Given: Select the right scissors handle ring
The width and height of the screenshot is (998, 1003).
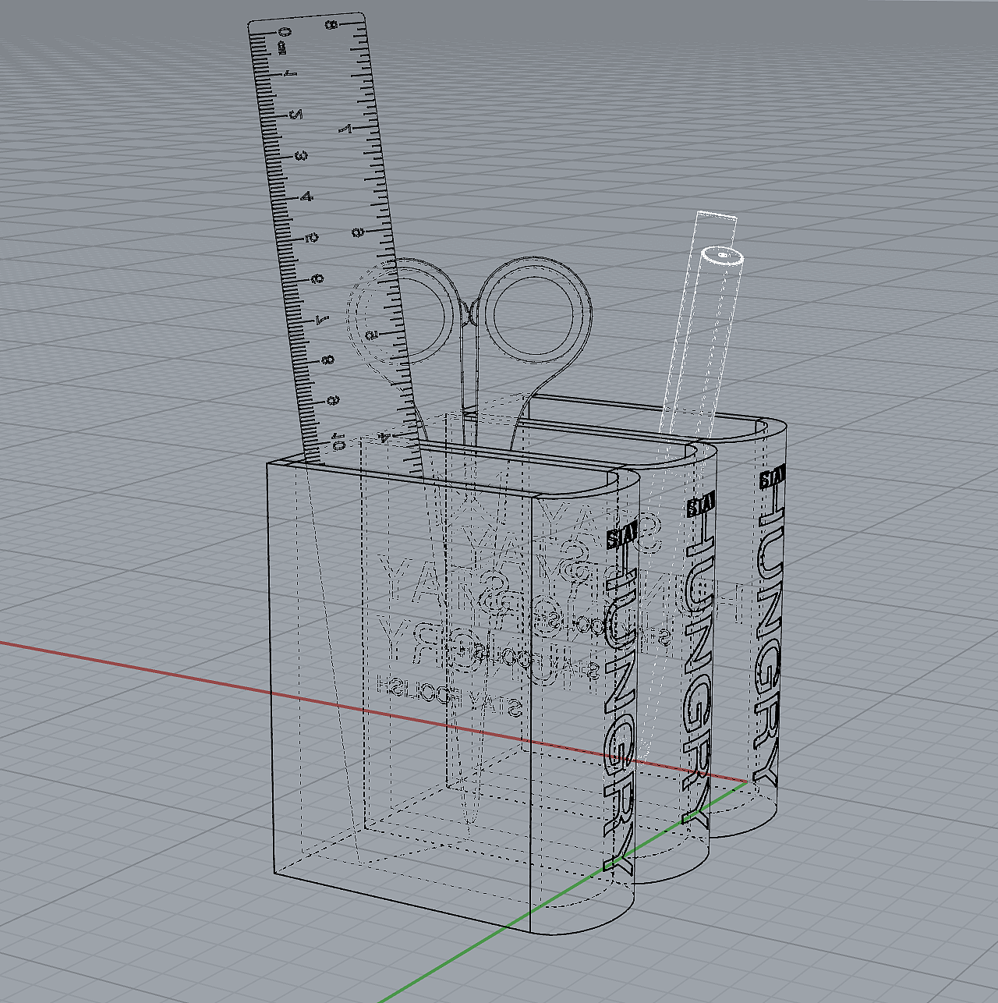Looking at the screenshot, I should (534, 309).
